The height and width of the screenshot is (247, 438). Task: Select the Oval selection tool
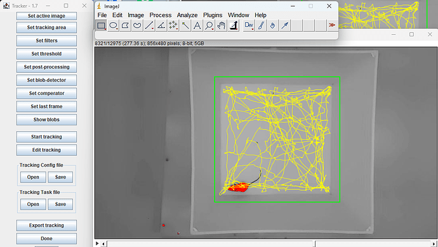point(113,25)
